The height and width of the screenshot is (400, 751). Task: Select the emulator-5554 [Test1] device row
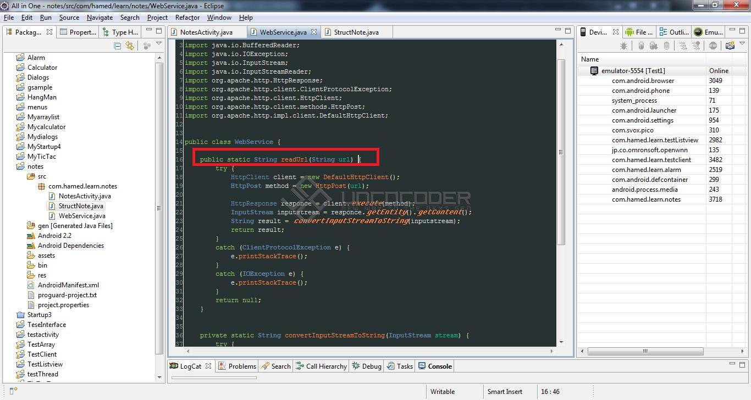click(x=662, y=71)
